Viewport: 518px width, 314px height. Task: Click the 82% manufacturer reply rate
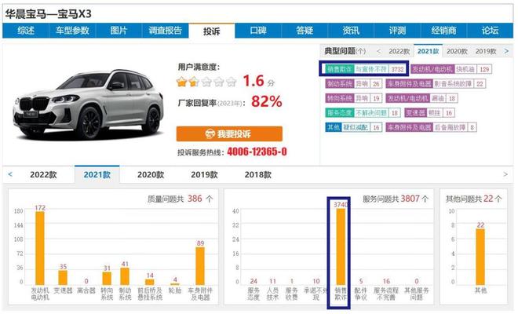[x=267, y=101]
